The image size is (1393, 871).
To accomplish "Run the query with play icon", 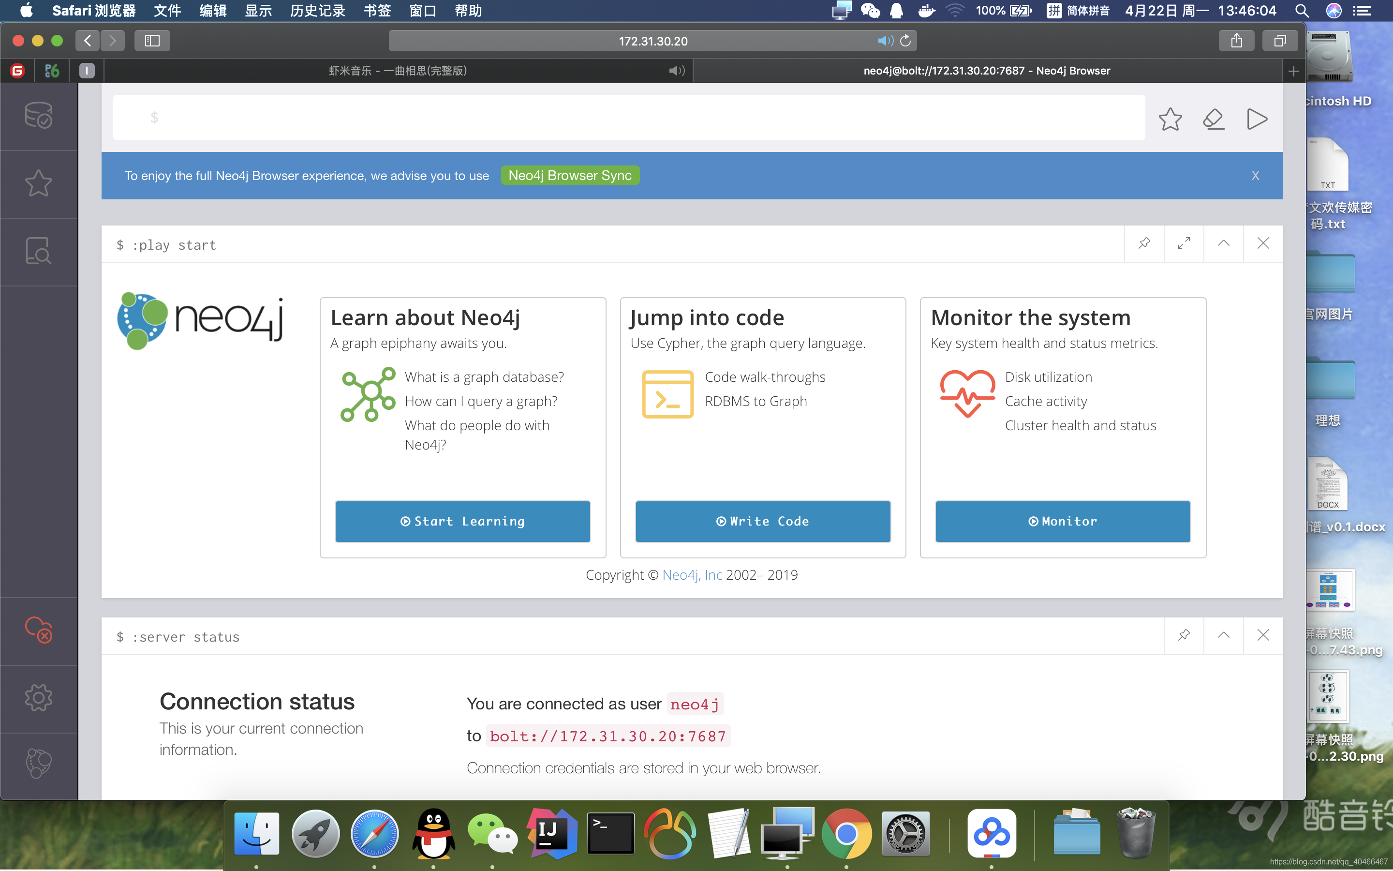I will click(1257, 119).
